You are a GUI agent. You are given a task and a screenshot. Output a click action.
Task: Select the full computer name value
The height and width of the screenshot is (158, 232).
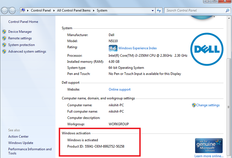[116, 111]
